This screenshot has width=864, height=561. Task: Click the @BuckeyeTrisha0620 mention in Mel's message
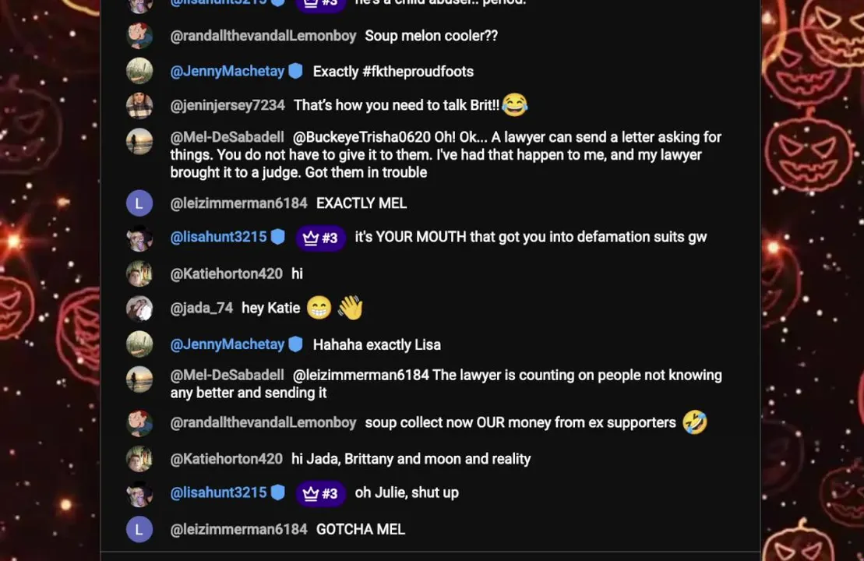361,138
